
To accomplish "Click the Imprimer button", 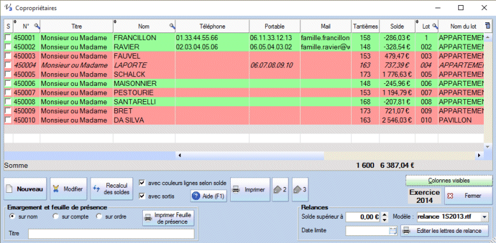I will click(x=250, y=190).
